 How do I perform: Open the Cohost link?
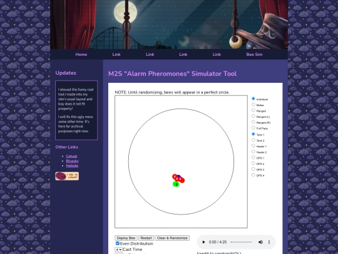tap(71, 156)
